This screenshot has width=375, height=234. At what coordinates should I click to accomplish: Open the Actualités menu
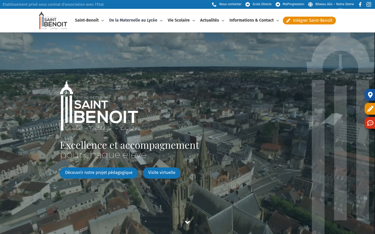coord(209,20)
